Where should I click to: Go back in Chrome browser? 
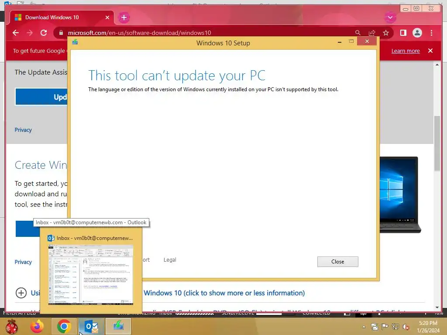16,33
